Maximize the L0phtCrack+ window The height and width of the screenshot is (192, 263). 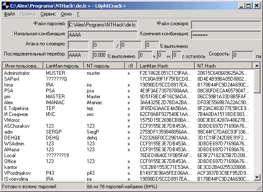point(248,6)
